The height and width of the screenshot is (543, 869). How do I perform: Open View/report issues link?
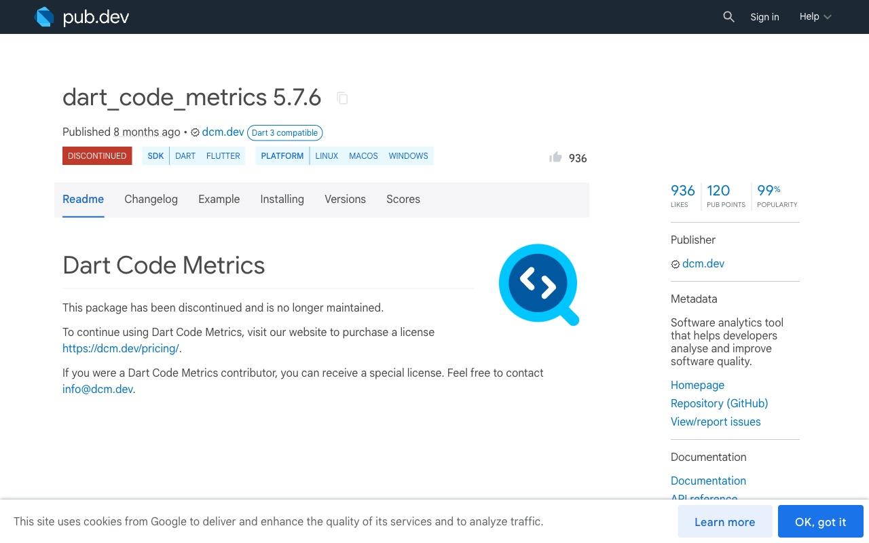coord(716,422)
